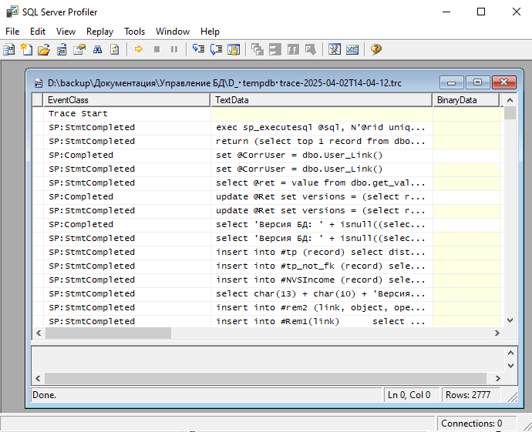Viewport: 532px width, 432px height.
Task: Launch Performance Monitor chart icon
Action: (x=352, y=49)
